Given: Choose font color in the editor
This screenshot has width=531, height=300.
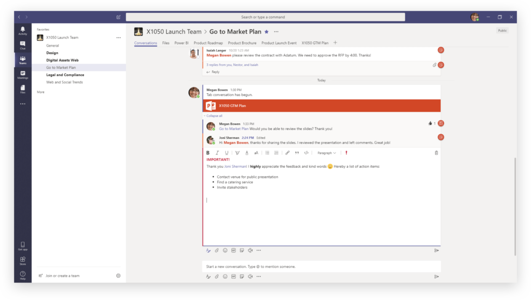Looking at the screenshot, I should (x=247, y=153).
